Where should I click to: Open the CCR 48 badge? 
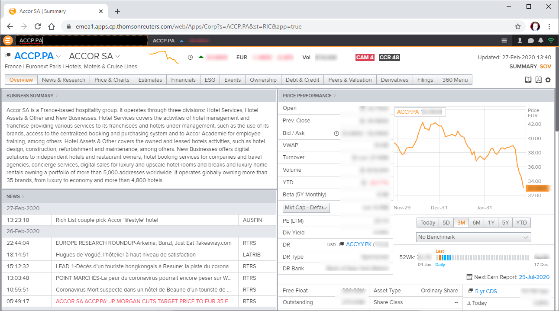click(389, 57)
